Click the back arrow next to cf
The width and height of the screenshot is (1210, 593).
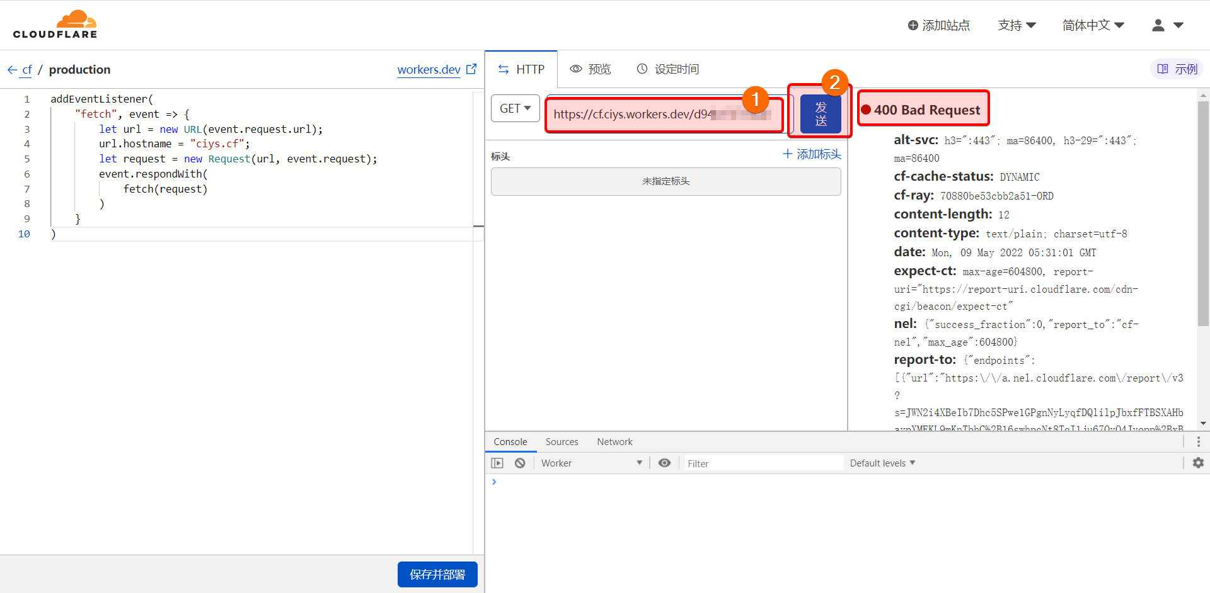13,70
